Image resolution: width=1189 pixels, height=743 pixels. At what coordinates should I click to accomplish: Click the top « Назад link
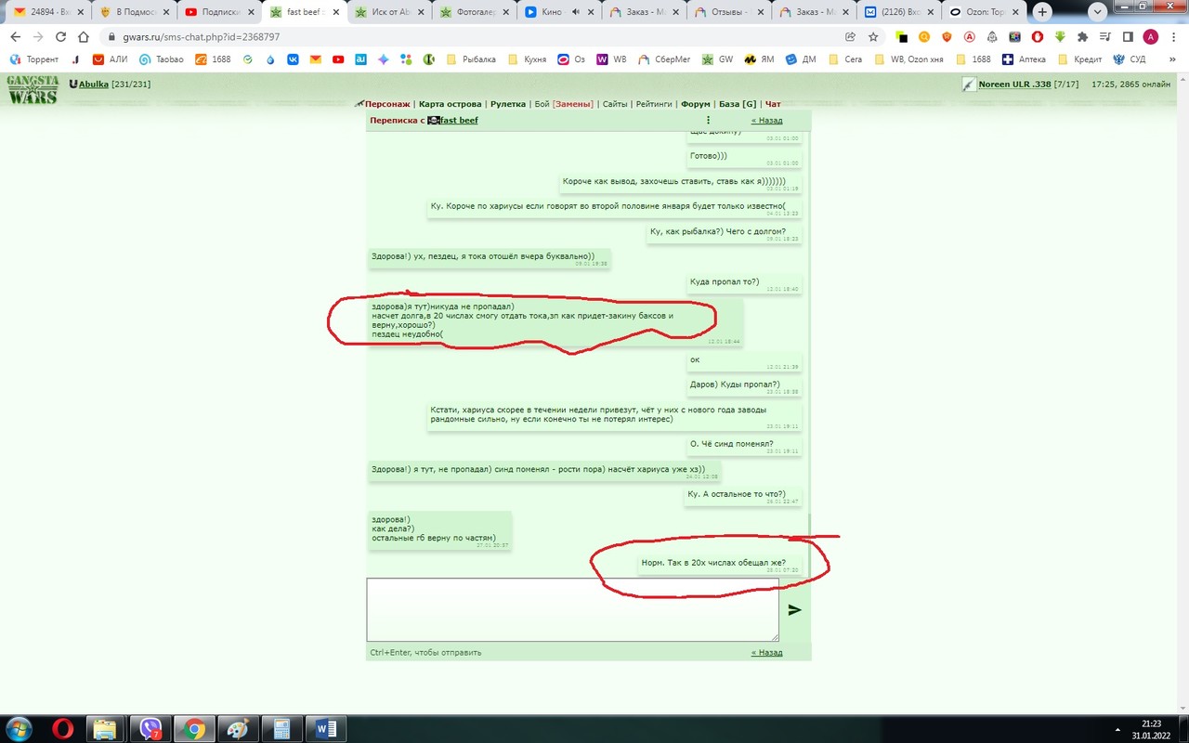coord(766,120)
